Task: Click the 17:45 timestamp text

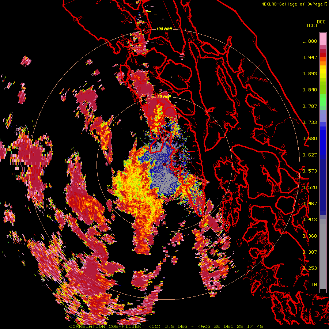Action: [255, 326]
